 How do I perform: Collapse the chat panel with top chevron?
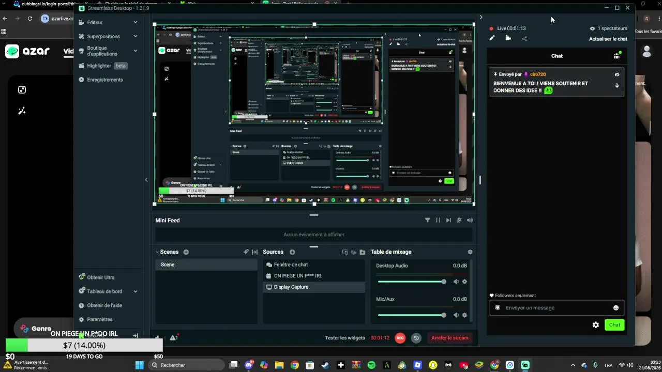[x=481, y=18]
